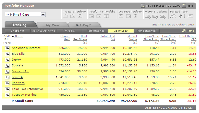
Task: Open the first alerts envelope icon
Action: click(x=148, y=17)
